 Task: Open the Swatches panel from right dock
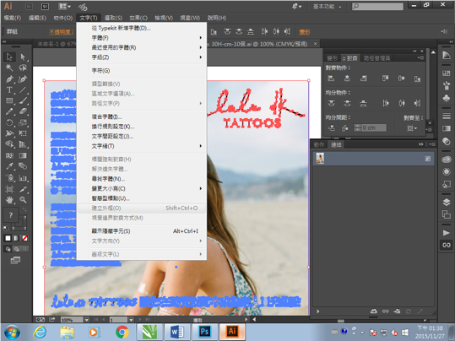[447, 73]
